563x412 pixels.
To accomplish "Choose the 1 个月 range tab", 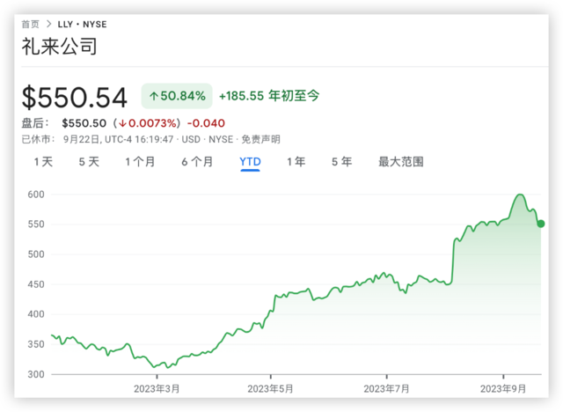I will [140, 162].
